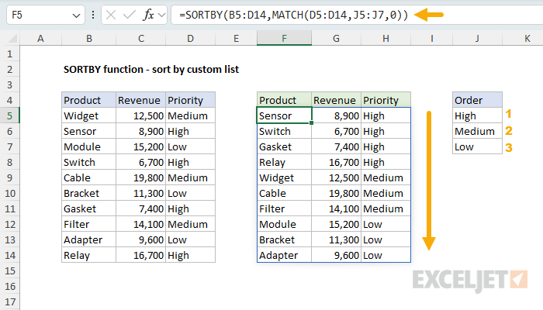Select column J header
The height and width of the screenshot is (310, 543).
[477, 38]
